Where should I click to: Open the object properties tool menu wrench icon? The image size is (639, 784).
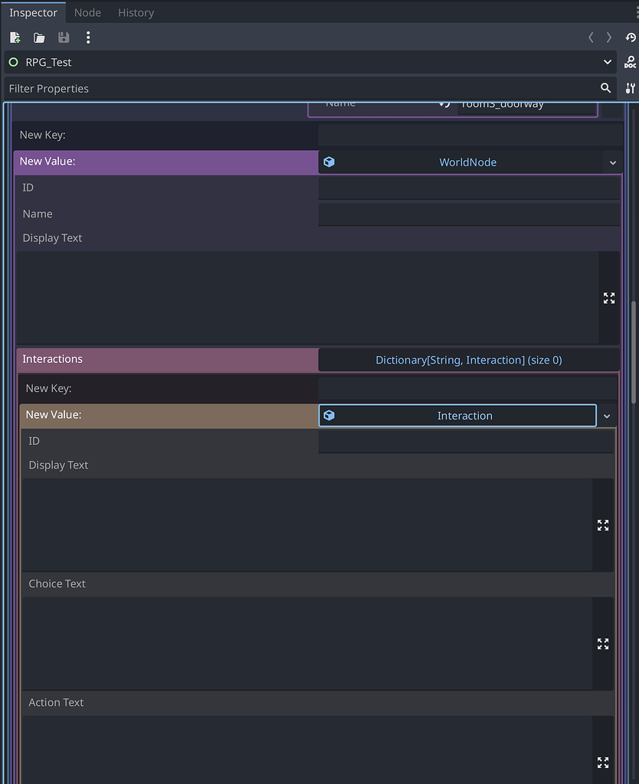point(630,88)
